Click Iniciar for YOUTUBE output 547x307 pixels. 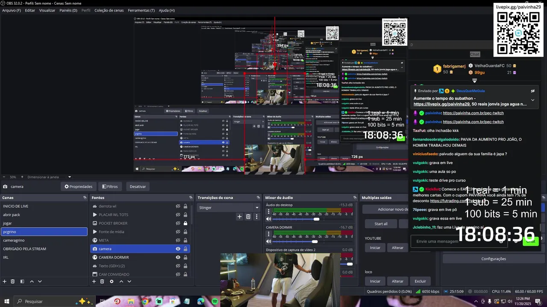pos(375,247)
